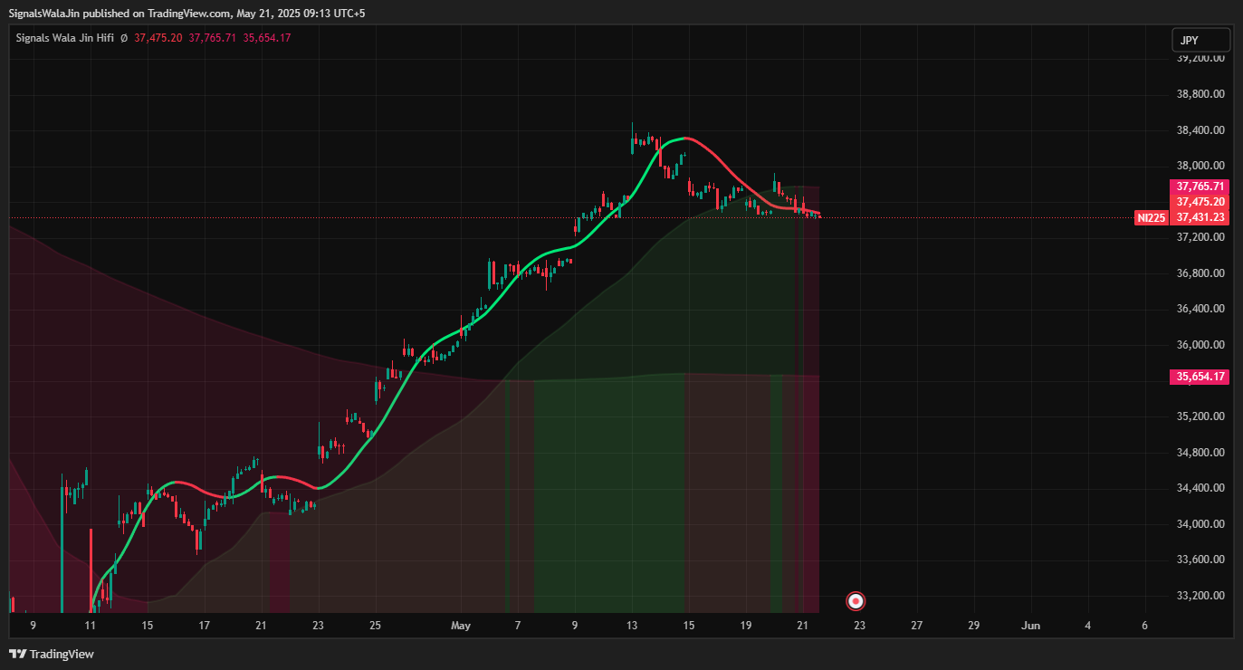This screenshot has width=1243, height=670.
Task: Click legend value 37,765.71
Action: [213, 38]
